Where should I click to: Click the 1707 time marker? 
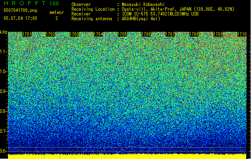pyautogui.click(x=170, y=34)
